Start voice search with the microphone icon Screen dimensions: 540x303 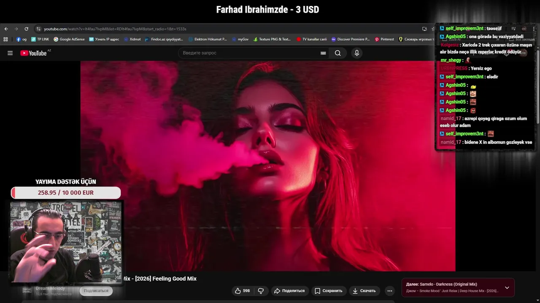pos(357,53)
